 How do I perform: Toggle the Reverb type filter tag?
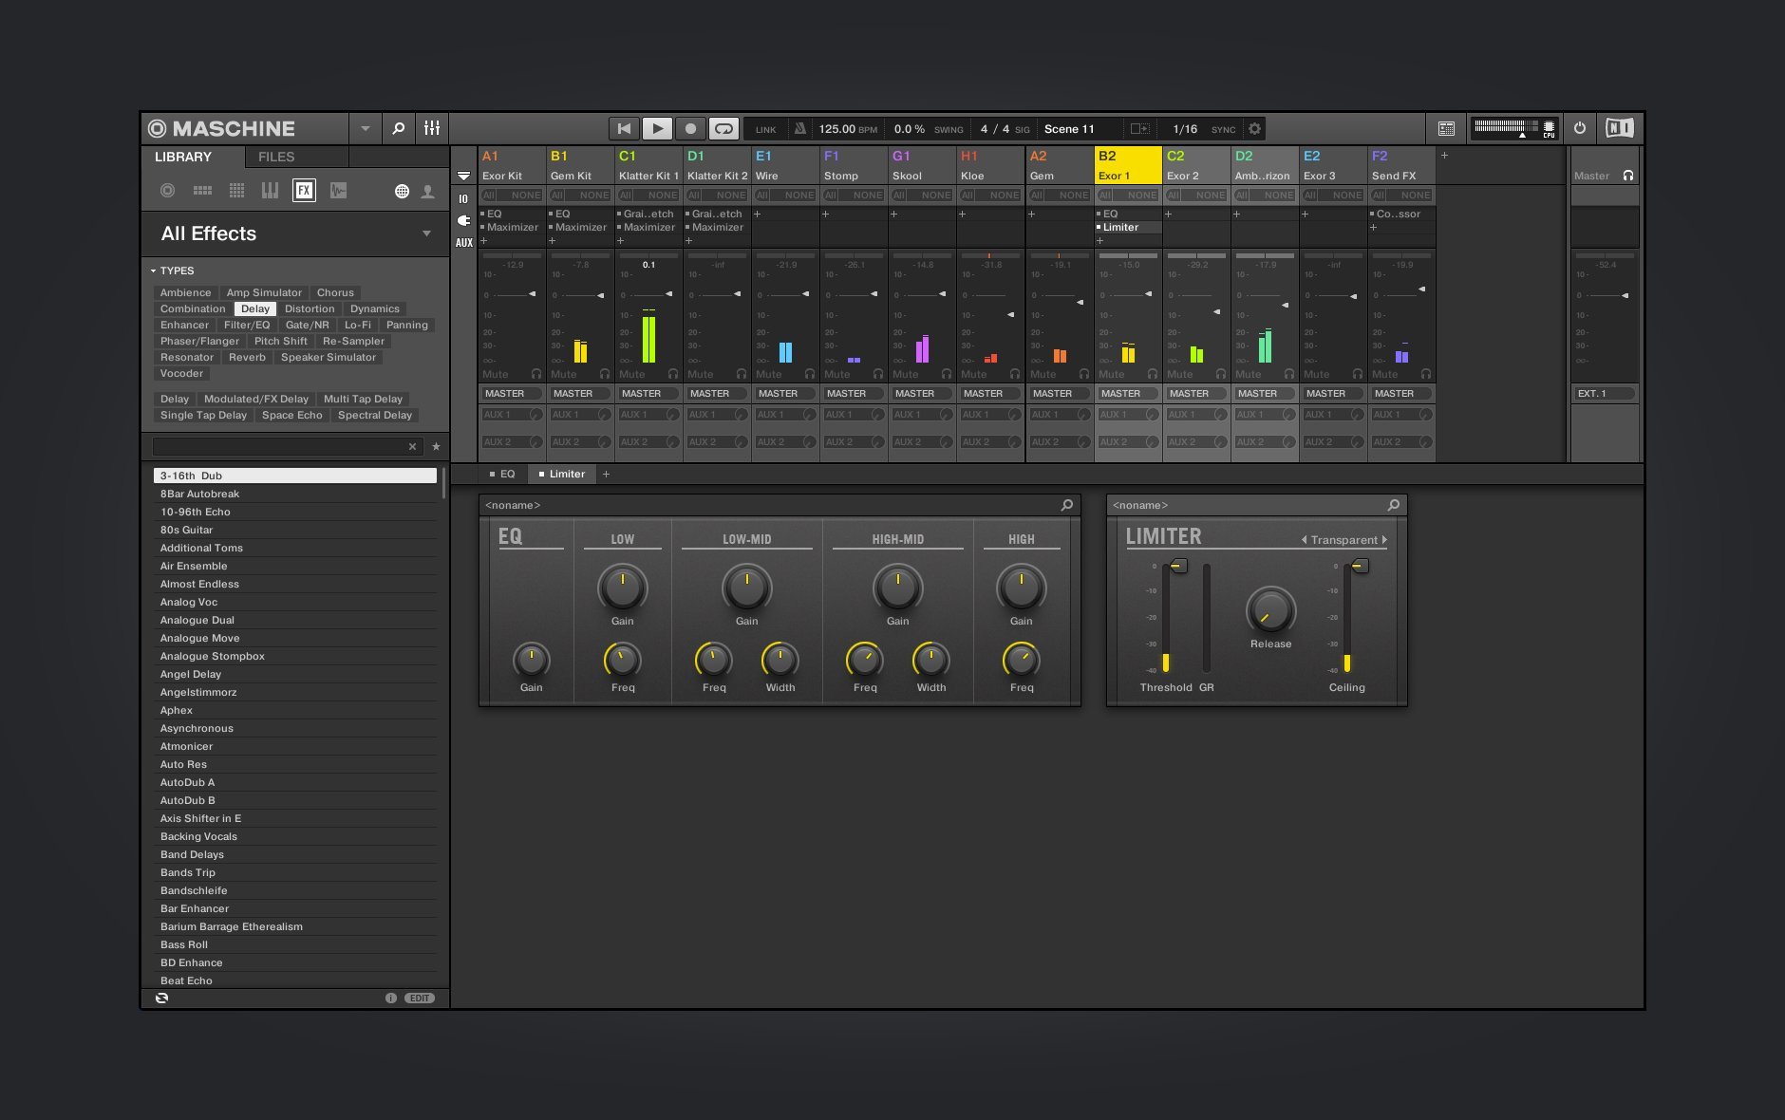pyautogui.click(x=247, y=358)
